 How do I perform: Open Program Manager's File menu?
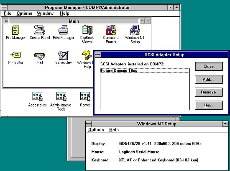point(8,13)
